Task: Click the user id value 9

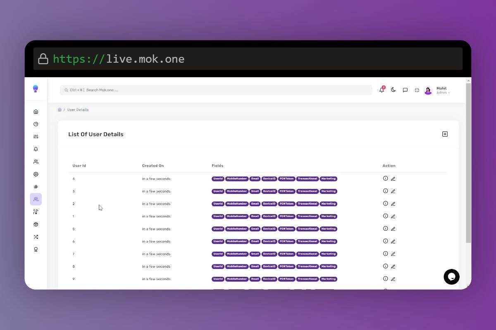Action: tap(74, 279)
